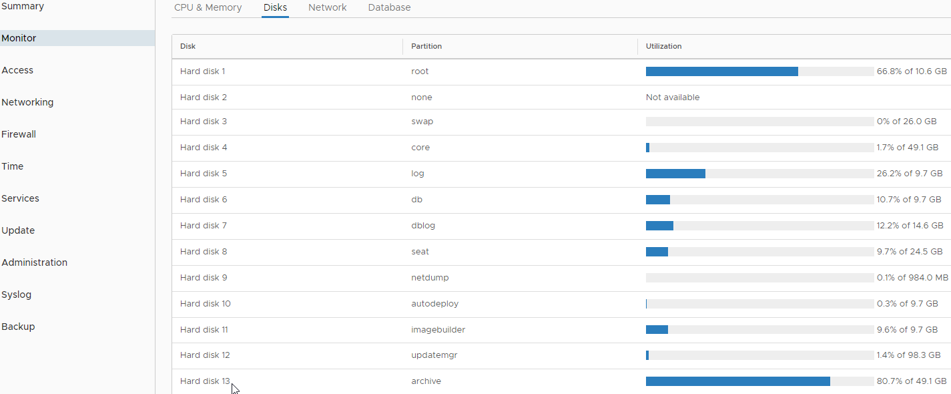Click the imagebuilder partition name
The height and width of the screenshot is (394, 951).
[438, 329]
